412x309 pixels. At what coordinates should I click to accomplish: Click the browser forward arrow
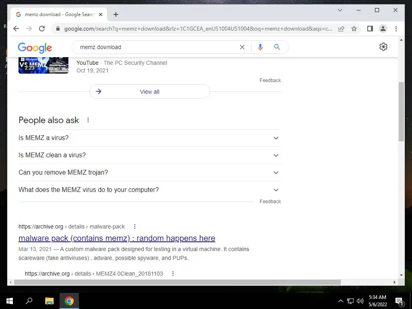(29, 29)
